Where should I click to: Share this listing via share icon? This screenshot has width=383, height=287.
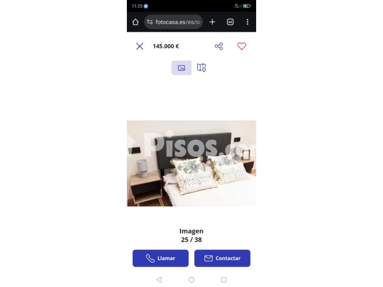coord(219,46)
